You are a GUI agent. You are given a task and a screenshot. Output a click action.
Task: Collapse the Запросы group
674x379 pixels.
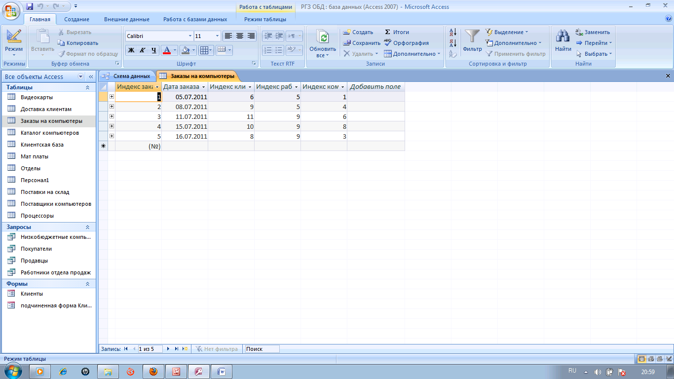pyautogui.click(x=88, y=227)
